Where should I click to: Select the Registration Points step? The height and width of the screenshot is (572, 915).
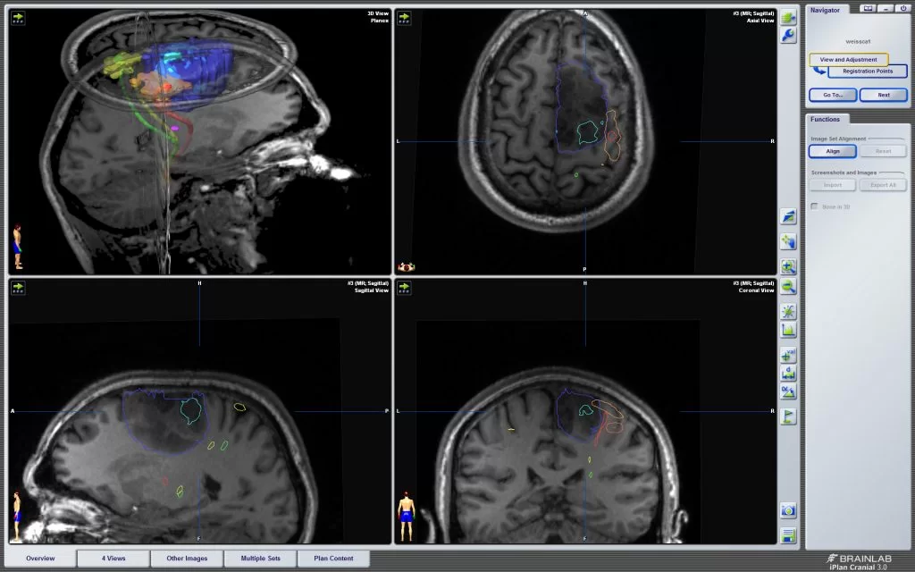tap(867, 71)
